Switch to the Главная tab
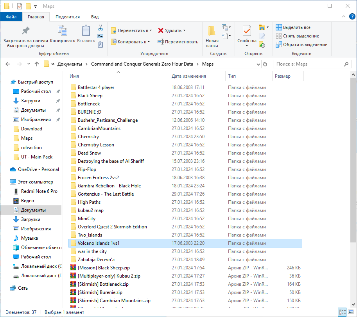The width and height of the screenshot is (357, 317). 36,17
